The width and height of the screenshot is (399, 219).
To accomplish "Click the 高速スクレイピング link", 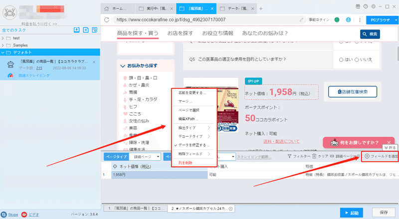I will 34,76.
